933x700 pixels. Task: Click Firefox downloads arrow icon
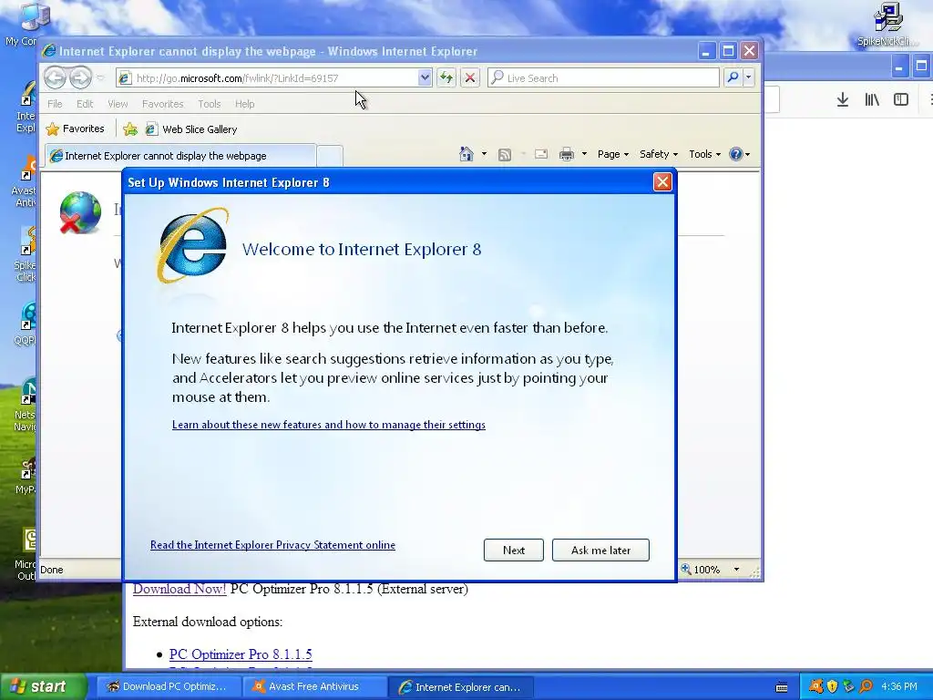[843, 99]
